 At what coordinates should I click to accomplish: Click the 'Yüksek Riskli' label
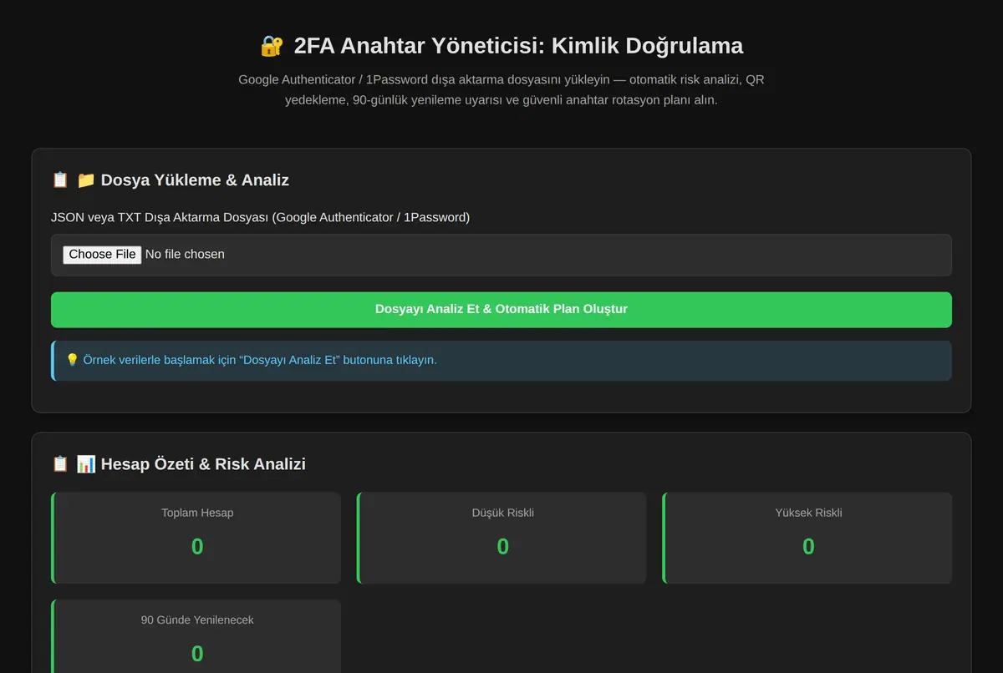coord(808,513)
